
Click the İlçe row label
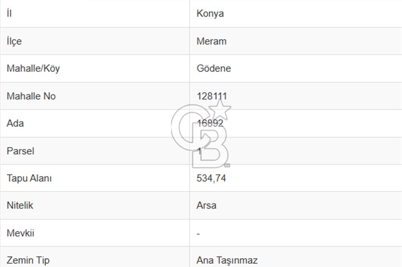pyautogui.click(x=14, y=41)
